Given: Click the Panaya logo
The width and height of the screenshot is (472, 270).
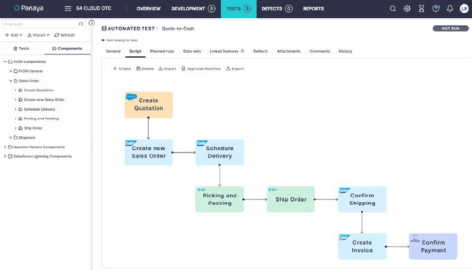Looking at the screenshot, I should [29, 8].
